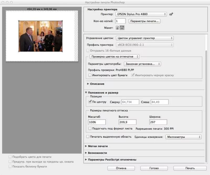Click the Кол-во копий input field
The height and width of the screenshot is (175, 210).
pos(120,21)
